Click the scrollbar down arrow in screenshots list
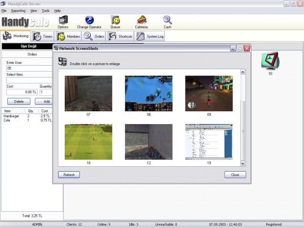The width and height of the screenshot is (304, 228). [243, 163]
